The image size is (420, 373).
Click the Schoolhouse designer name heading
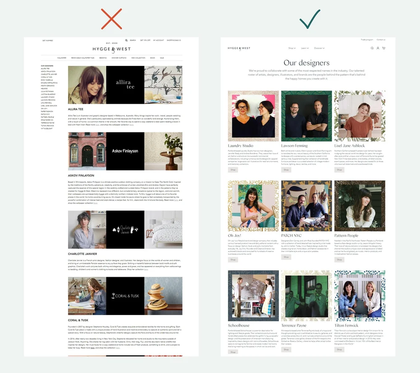point(239,325)
